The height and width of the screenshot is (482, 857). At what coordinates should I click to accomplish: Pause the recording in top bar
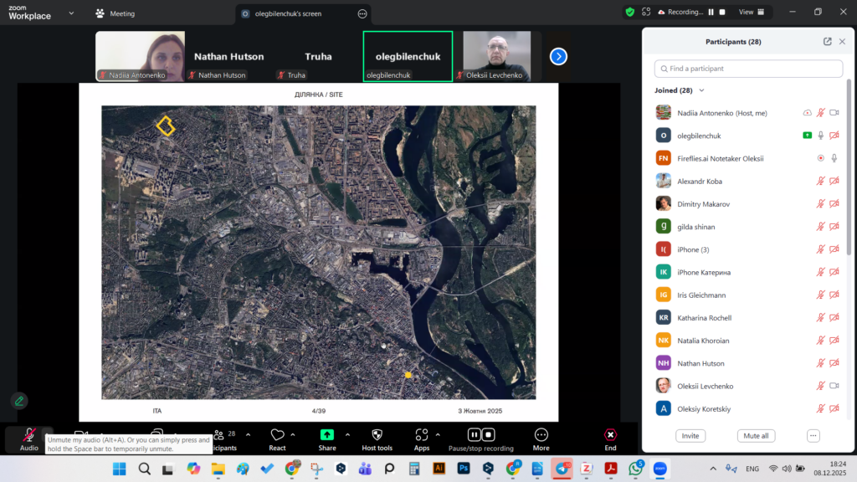click(711, 13)
